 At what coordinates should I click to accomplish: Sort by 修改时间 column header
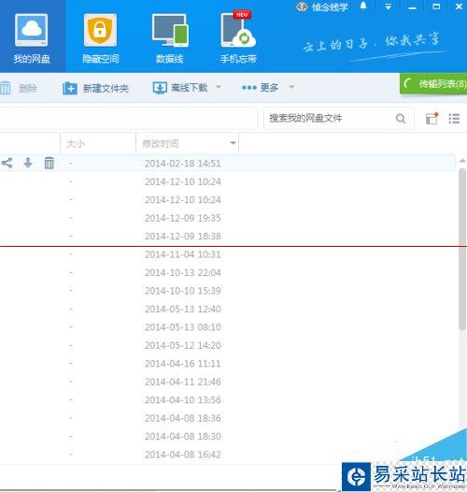[x=187, y=144]
